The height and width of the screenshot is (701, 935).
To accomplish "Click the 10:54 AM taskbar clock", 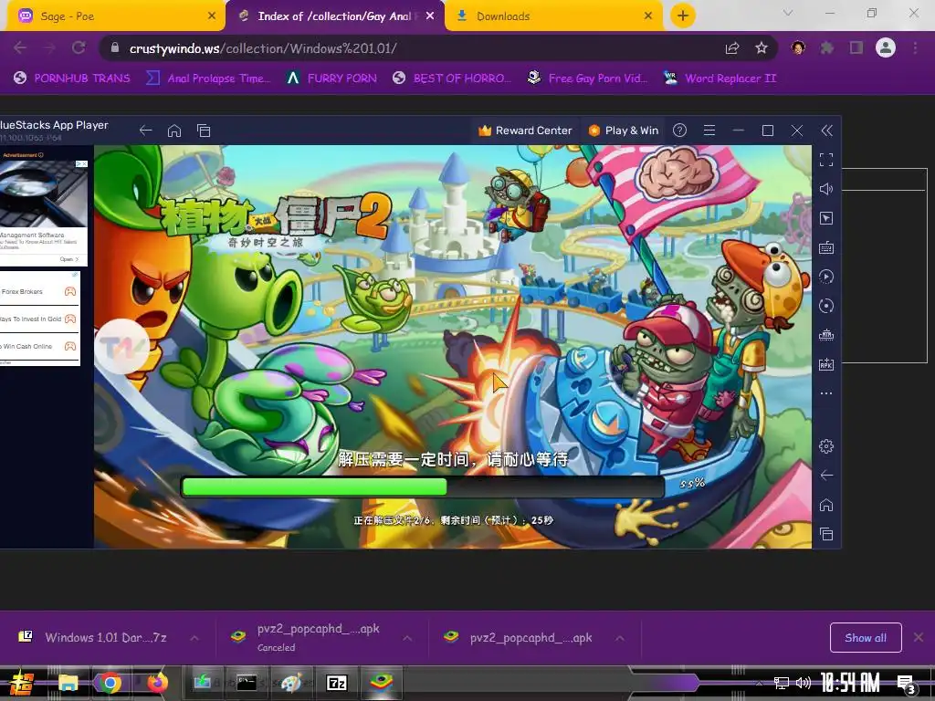I will [850, 683].
